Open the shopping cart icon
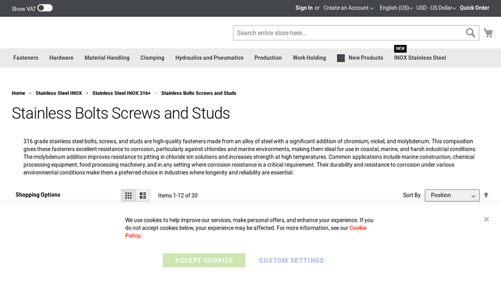 [x=488, y=32]
